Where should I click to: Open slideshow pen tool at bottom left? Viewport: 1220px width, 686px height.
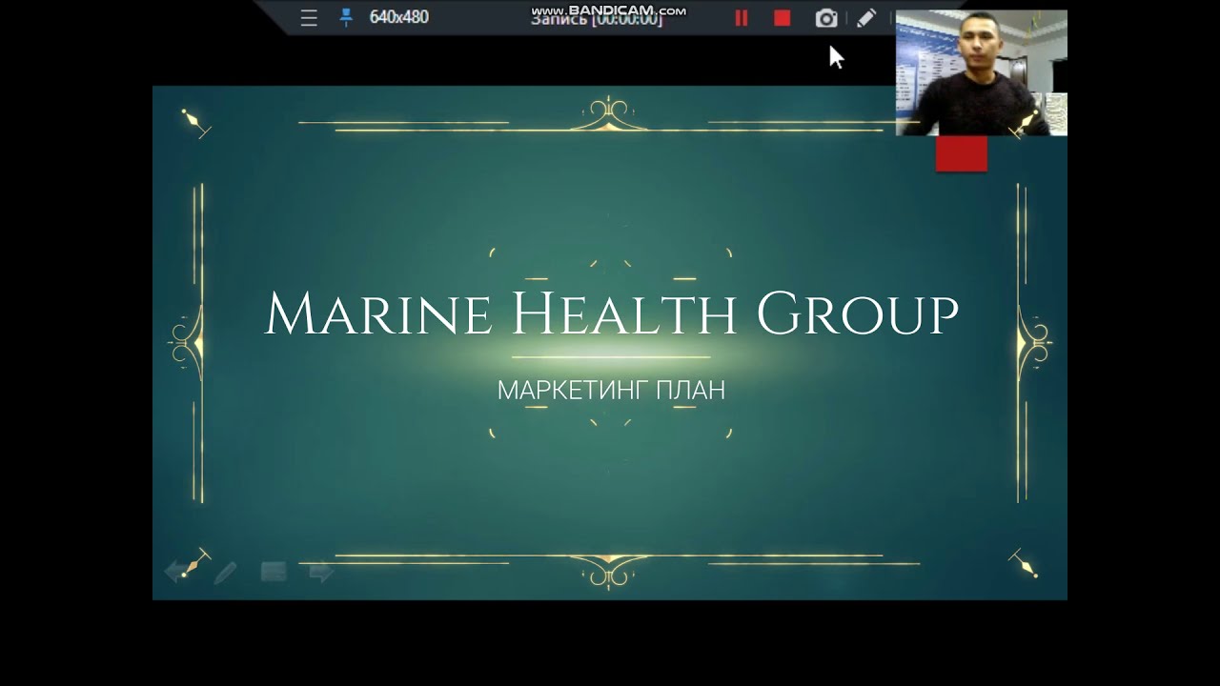pyautogui.click(x=225, y=572)
